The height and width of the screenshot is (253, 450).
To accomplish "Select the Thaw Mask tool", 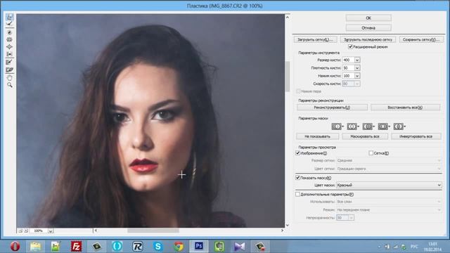I will tap(9, 70).
